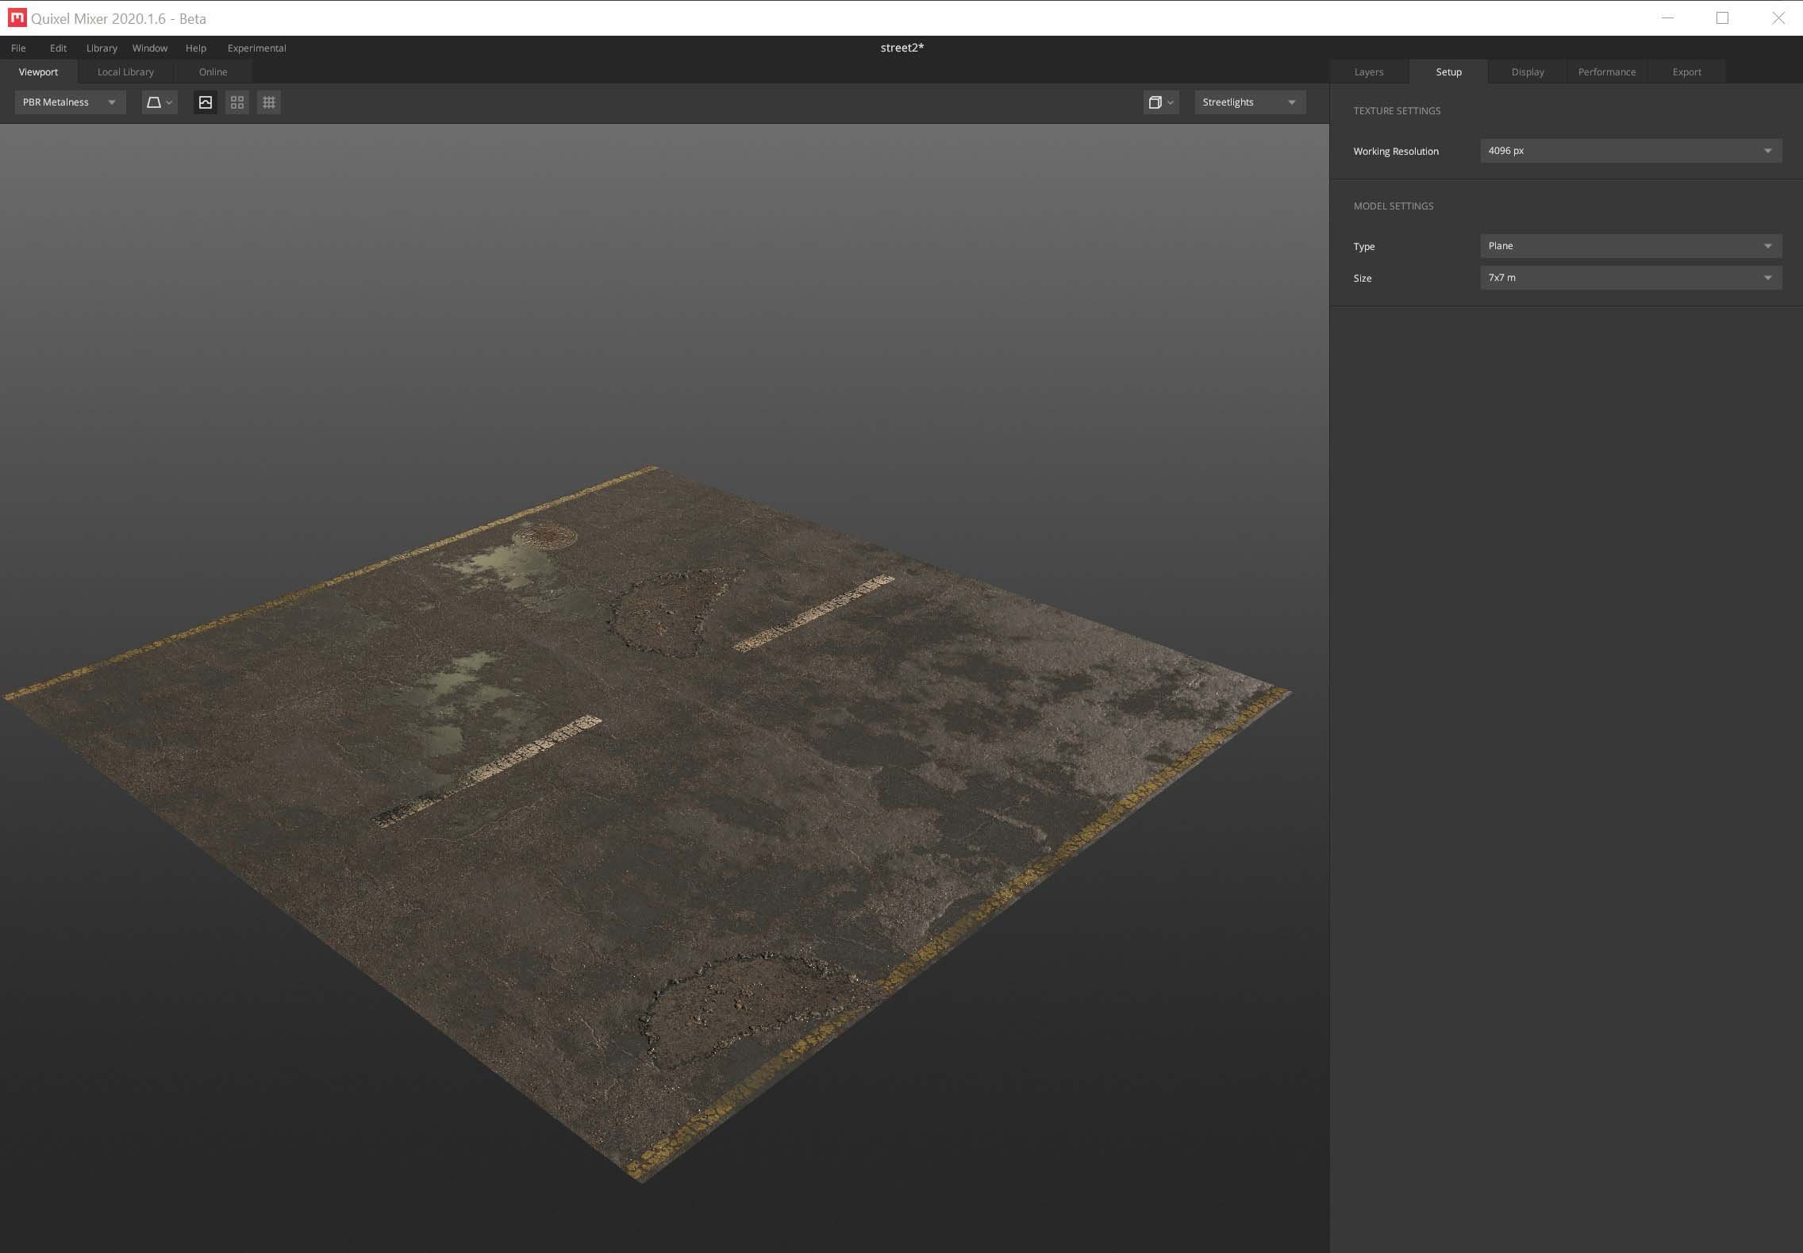Viewport: 1803px width, 1253px height.
Task: Open the Experimental menu
Action: 256,48
